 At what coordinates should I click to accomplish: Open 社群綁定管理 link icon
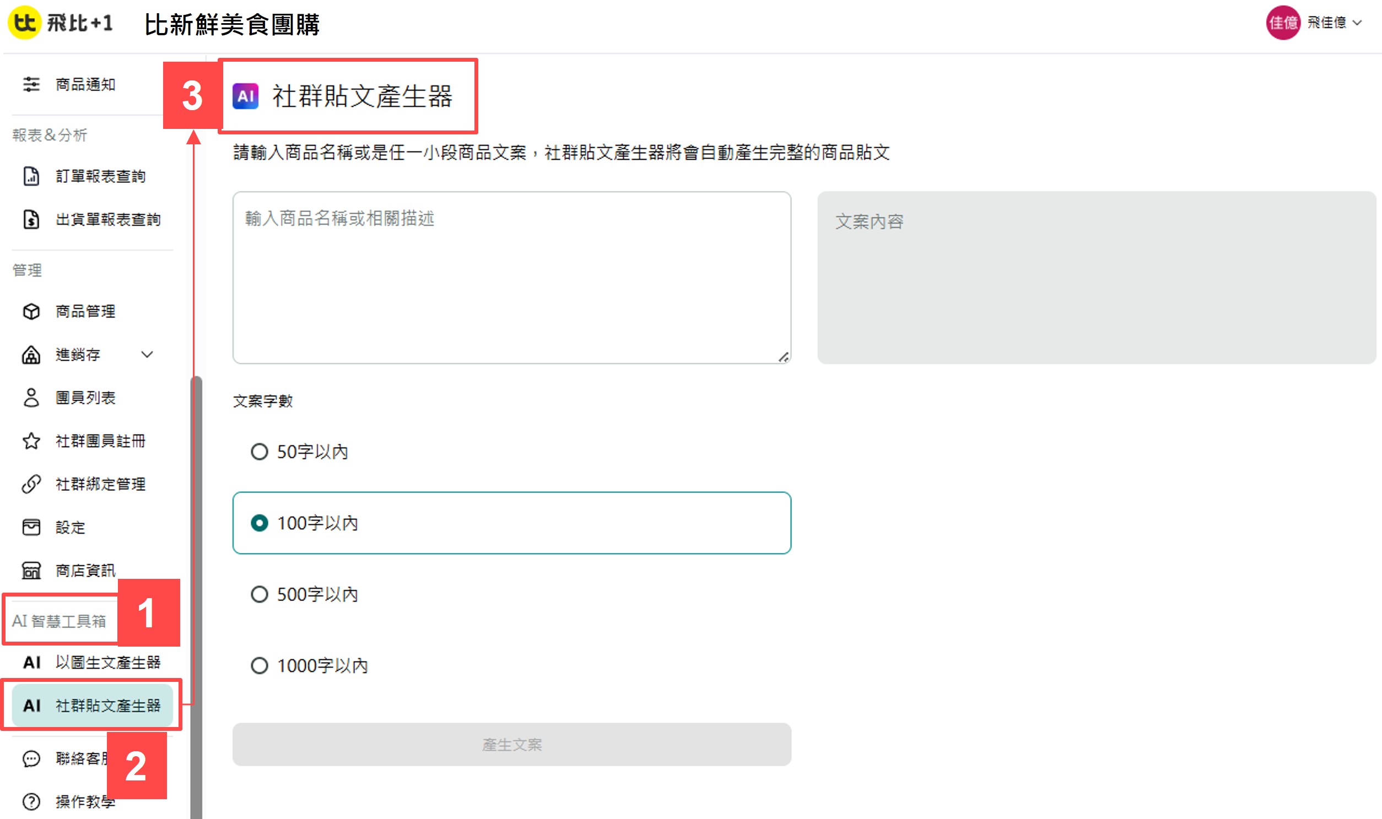[x=31, y=484]
